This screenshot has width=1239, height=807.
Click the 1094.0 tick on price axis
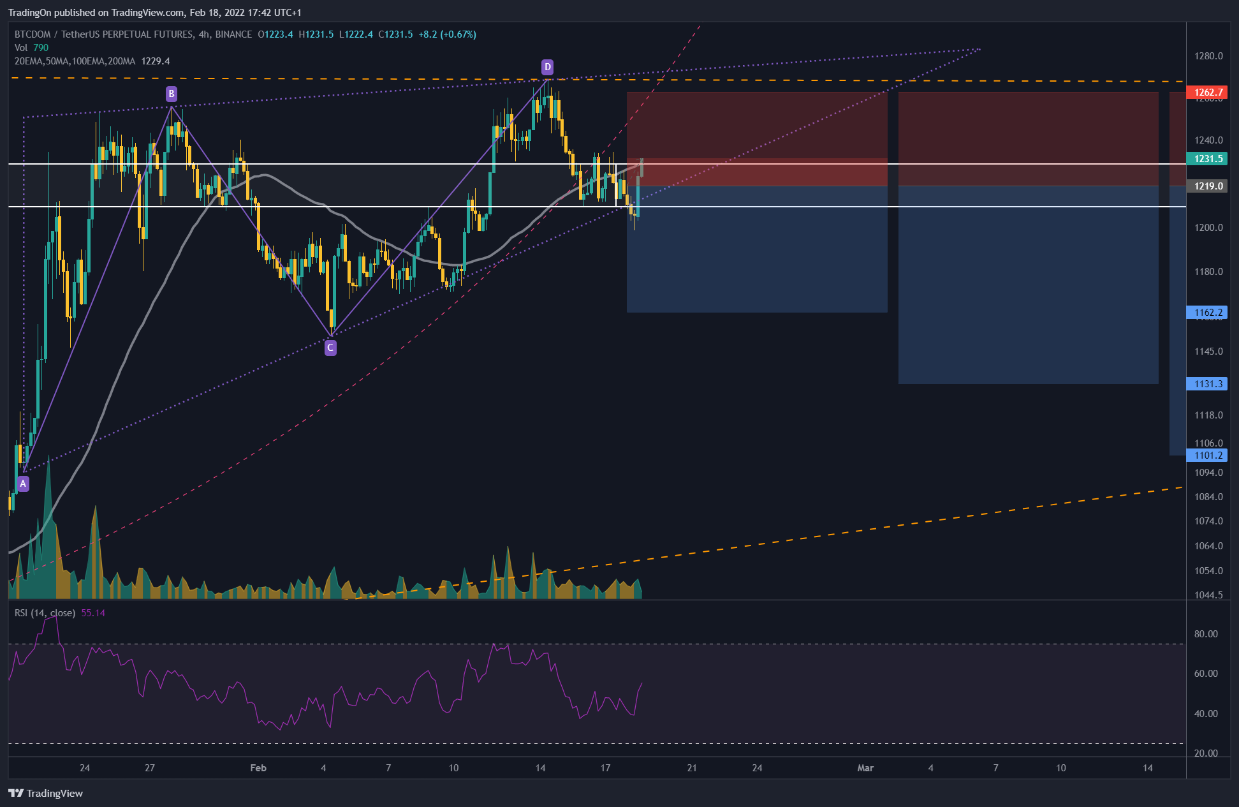(1208, 473)
